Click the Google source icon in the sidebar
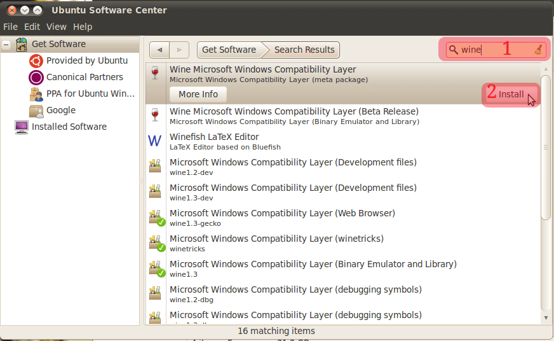 pyautogui.click(x=36, y=111)
